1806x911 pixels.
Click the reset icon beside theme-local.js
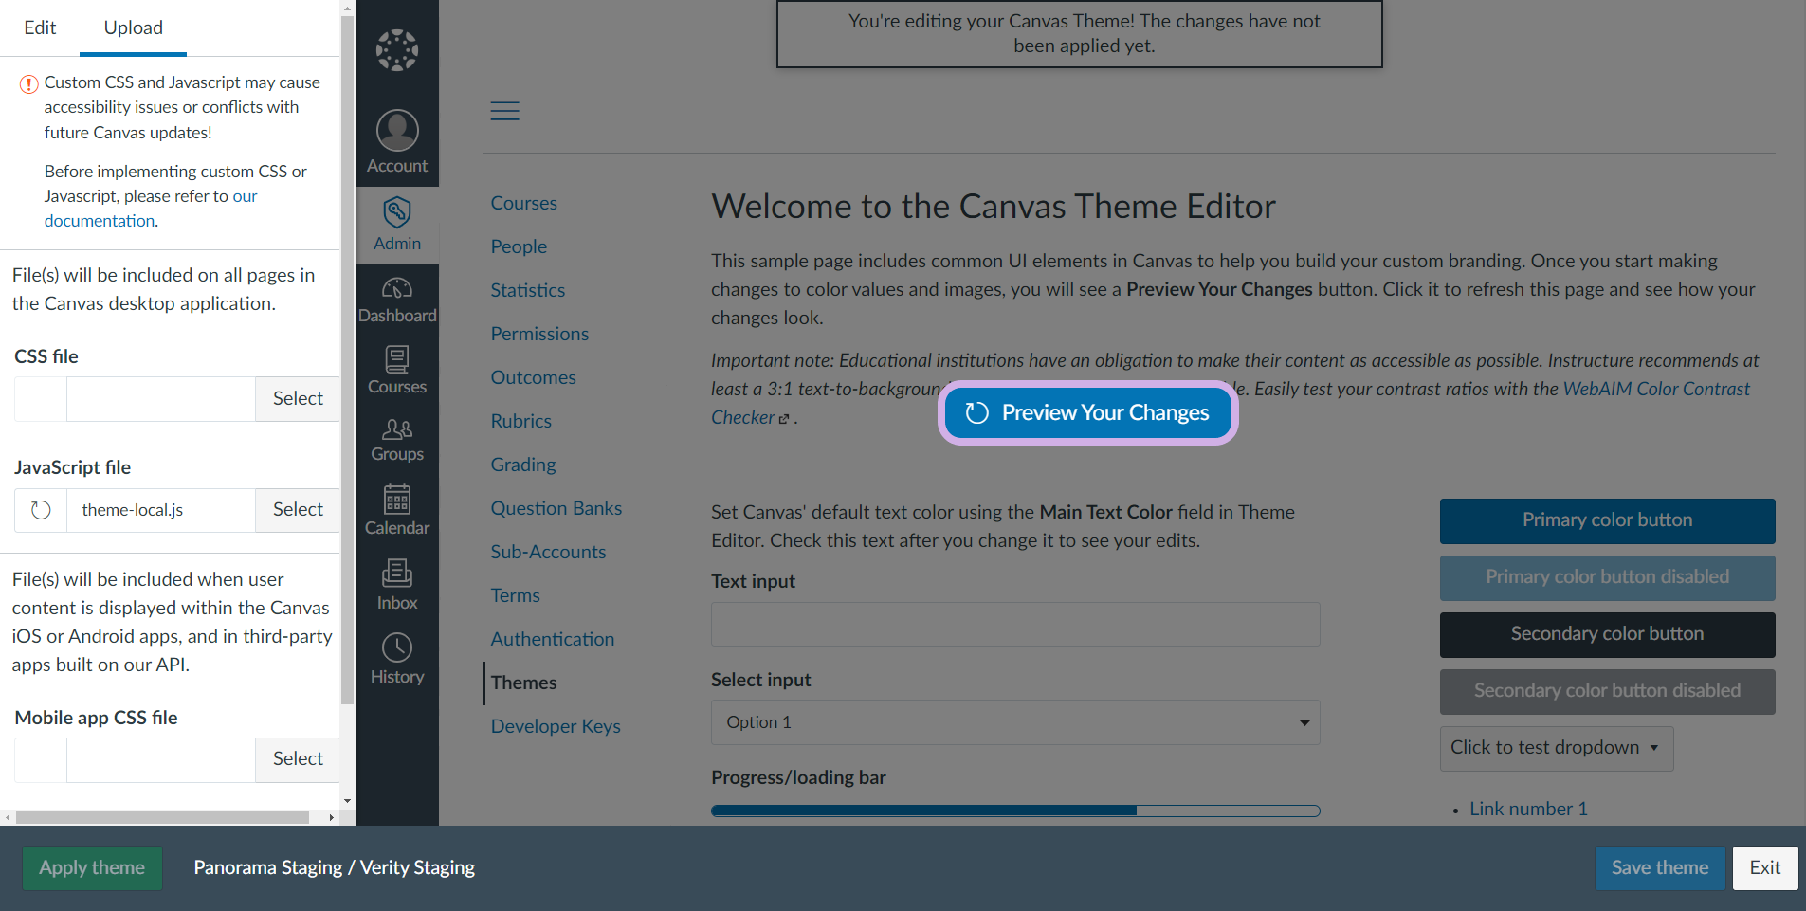click(41, 510)
